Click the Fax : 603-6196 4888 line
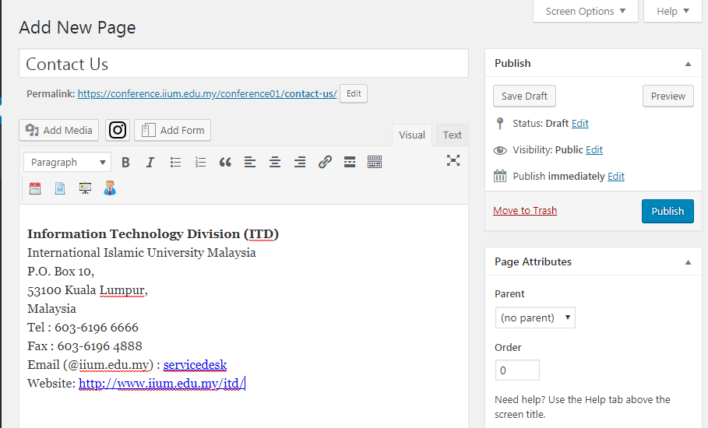The height and width of the screenshot is (428, 708). [x=85, y=346]
